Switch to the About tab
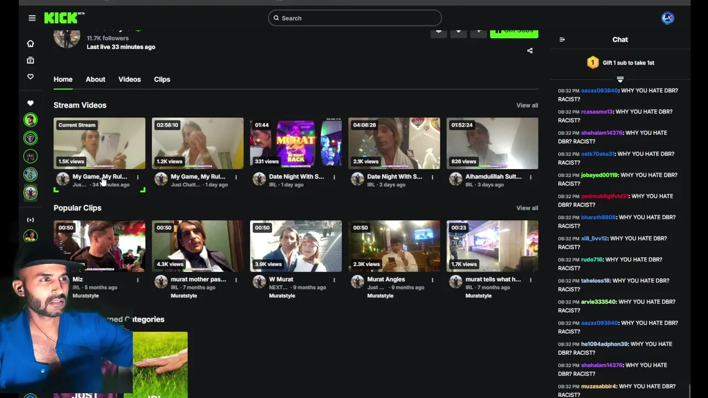This screenshot has height=398, width=708. 95,80
